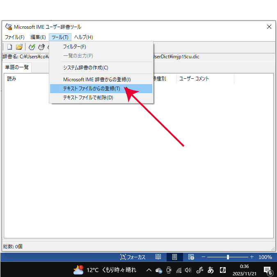Viewport: 277px width, 277px height.
Task: Click the register word toolbar icon
Action: point(32,47)
